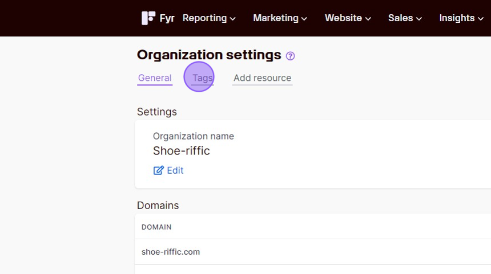Open the Marketing menu
Image resolution: width=491 pixels, height=274 pixels.
click(280, 18)
